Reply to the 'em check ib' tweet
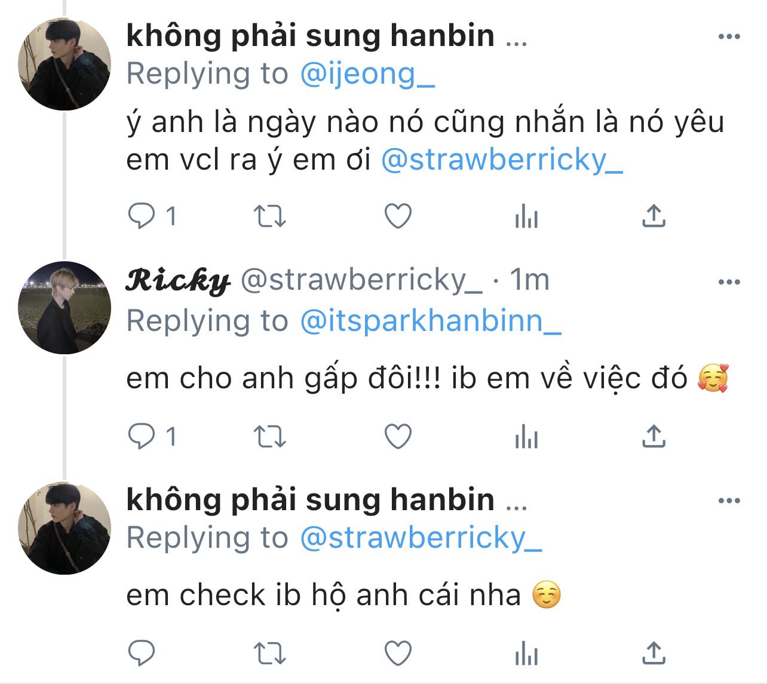 click(x=142, y=654)
